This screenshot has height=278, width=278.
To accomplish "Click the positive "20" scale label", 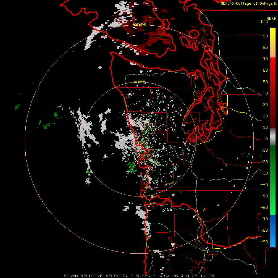I will (265, 116).
